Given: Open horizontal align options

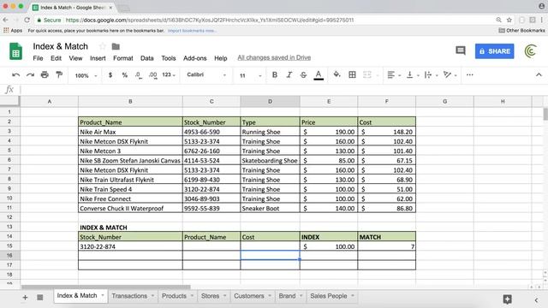Looking at the screenshot, I should pyautogui.click(x=394, y=74).
